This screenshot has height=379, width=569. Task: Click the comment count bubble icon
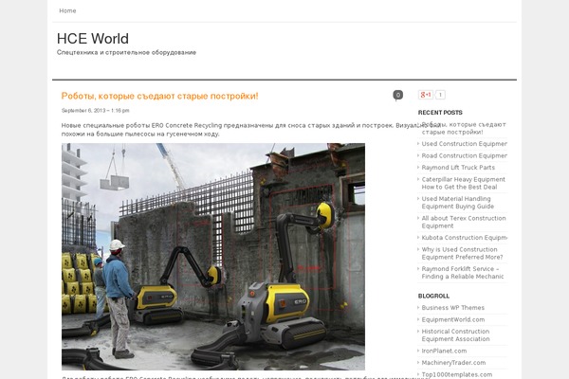(397, 96)
